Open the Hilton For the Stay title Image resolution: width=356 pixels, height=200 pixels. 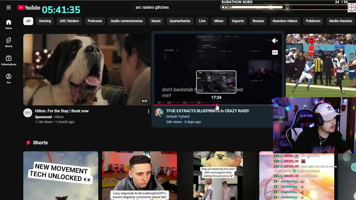(x=62, y=111)
